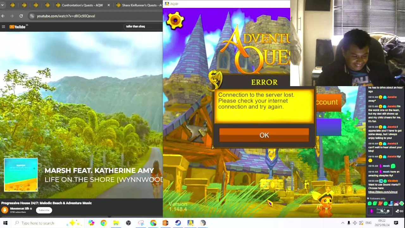Show hidden system tray icons
Image resolution: width=405 pixels, height=228 pixels.
(x=343, y=223)
